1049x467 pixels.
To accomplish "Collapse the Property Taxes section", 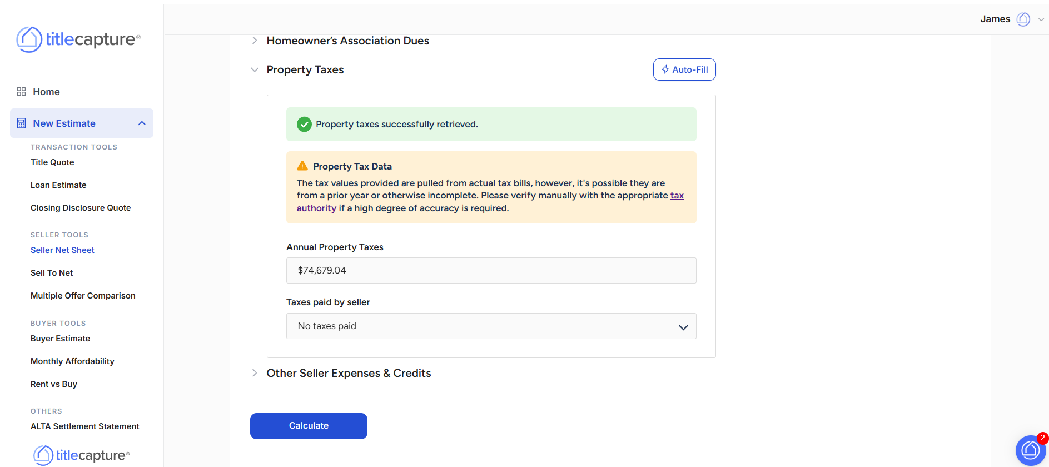I will [x=255, y=70].
